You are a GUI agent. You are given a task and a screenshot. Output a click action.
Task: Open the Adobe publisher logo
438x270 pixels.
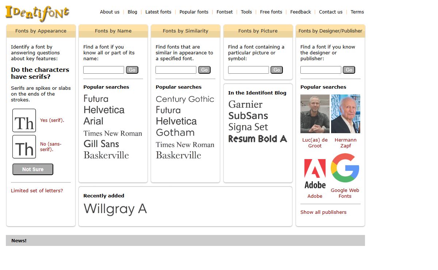coord(315,173)
